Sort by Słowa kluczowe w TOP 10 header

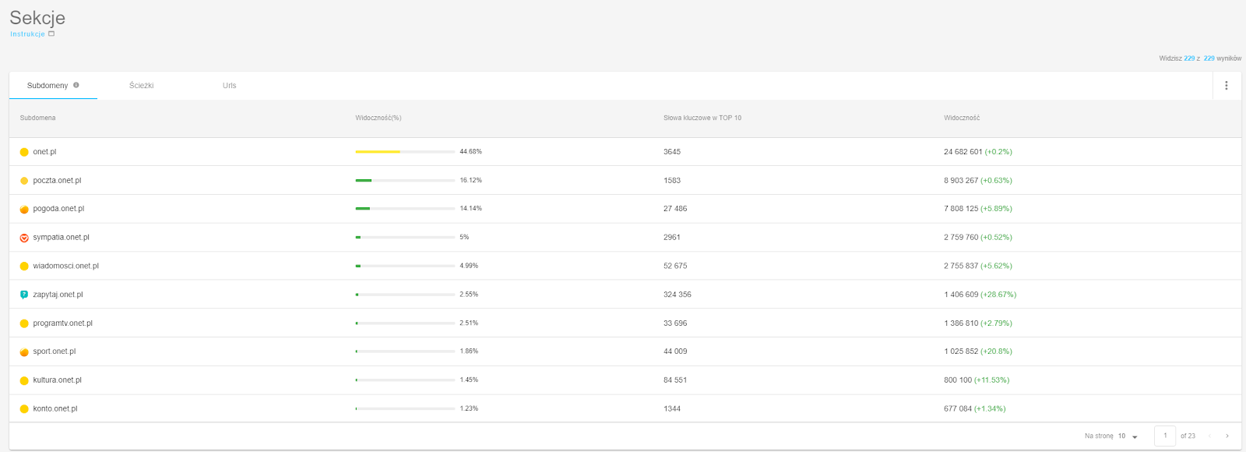tap(702, 118)
